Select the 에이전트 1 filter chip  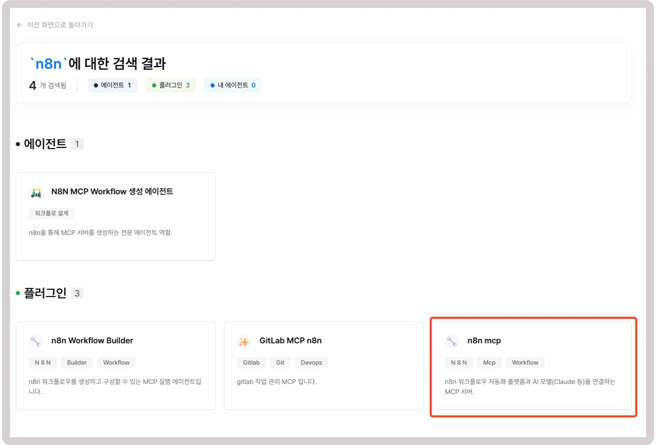click(112, 85)
